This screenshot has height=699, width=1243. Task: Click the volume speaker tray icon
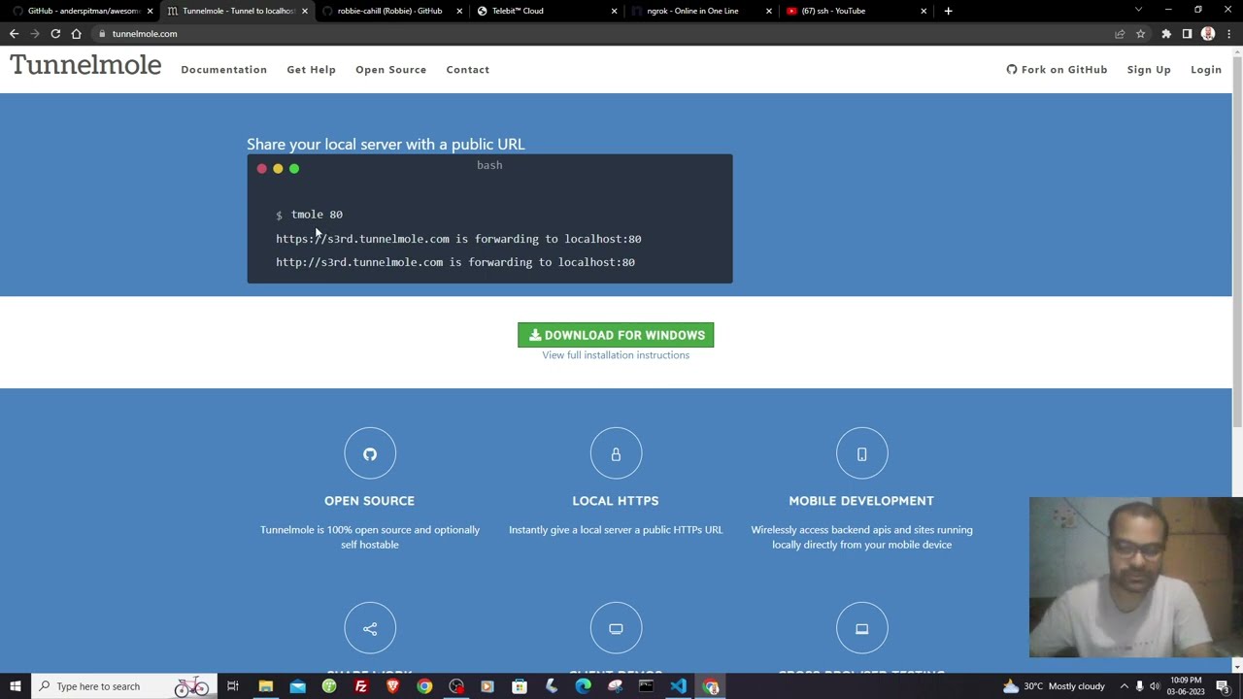click(1155, 686)
